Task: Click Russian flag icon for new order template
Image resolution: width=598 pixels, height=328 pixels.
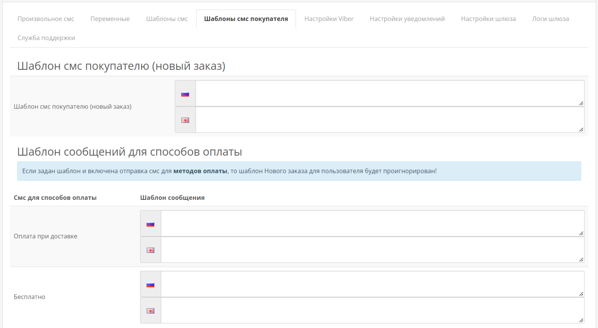Action: click(x=185, y=94)
